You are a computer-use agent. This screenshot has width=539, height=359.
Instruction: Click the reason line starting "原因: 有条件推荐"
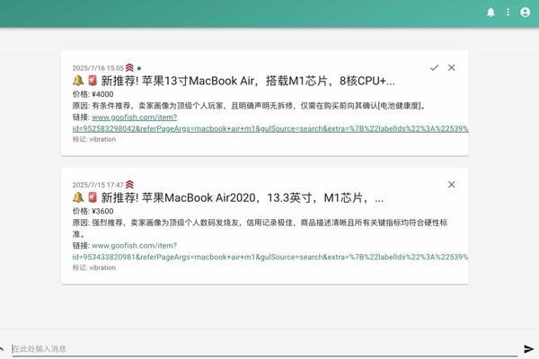[250, 106]
